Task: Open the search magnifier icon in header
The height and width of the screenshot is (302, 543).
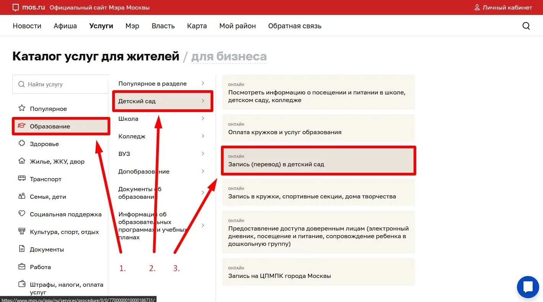Action: [526, 26]
